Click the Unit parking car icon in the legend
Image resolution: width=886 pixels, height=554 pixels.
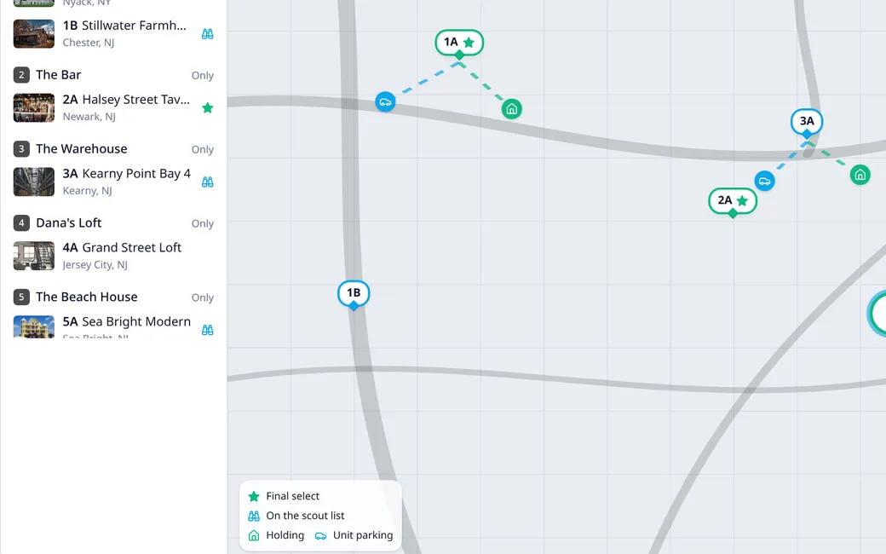321,535
